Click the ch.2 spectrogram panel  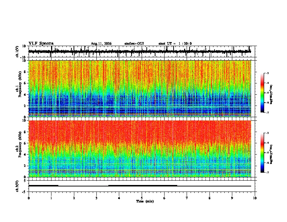140,149
